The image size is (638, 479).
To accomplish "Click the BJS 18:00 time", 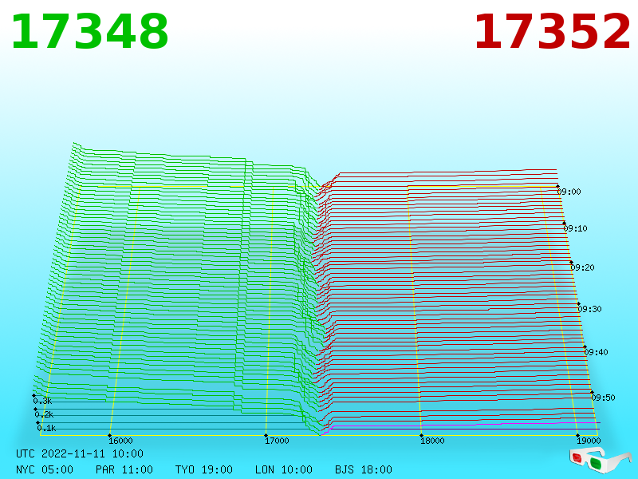I will [364, 469].
